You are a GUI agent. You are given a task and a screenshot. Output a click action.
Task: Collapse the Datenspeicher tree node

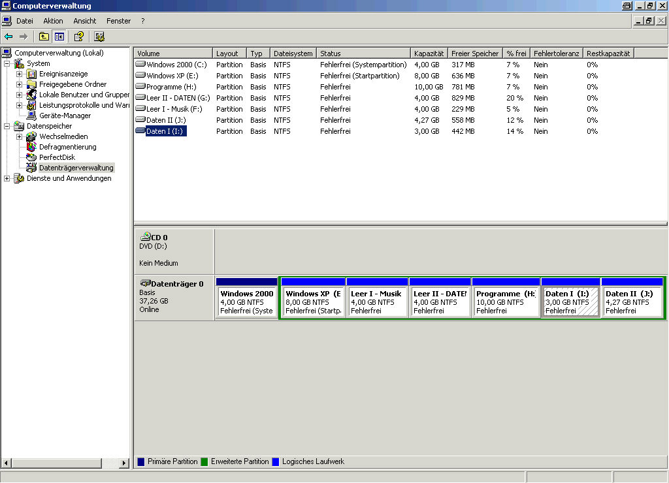[x=7, y=126]
